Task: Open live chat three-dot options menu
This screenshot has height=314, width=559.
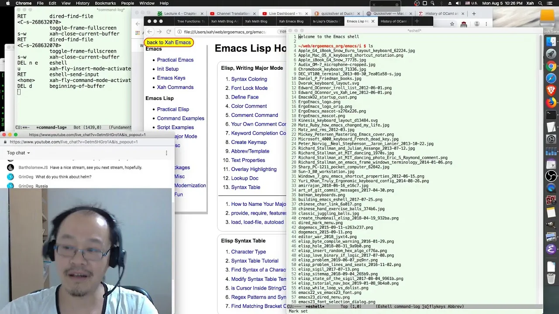Action: [166, 153]
